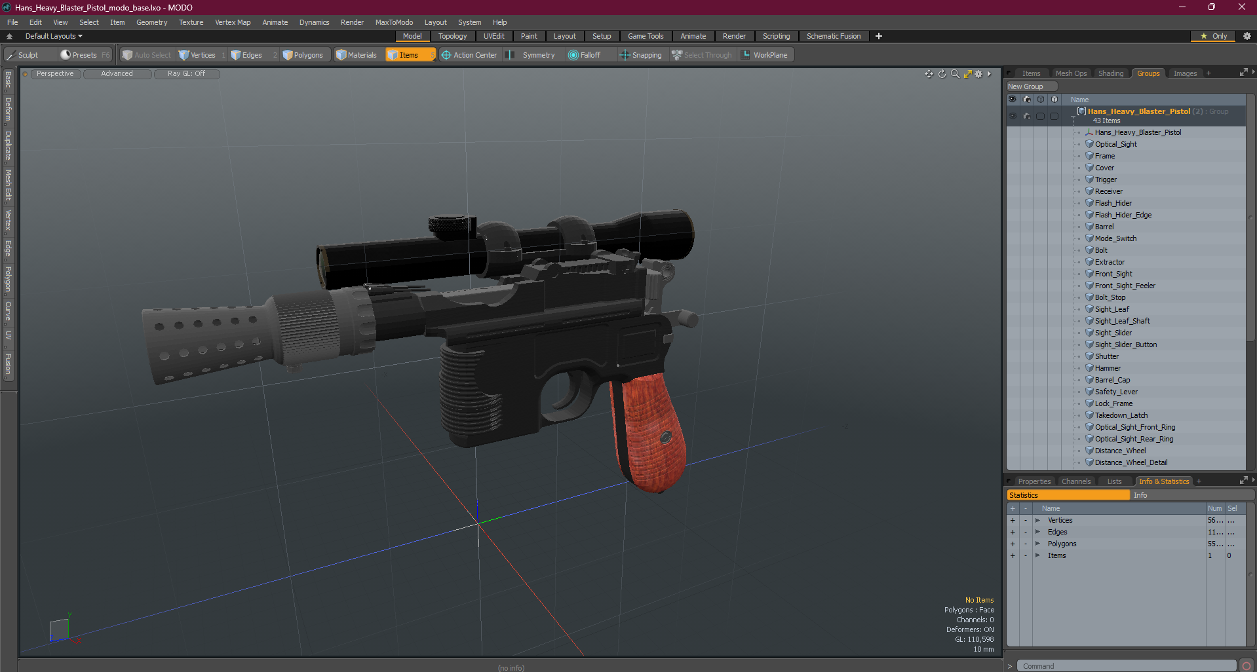
Task: Toggle the Only star button
Action: pyautogui.click(x=1214, y=36)
